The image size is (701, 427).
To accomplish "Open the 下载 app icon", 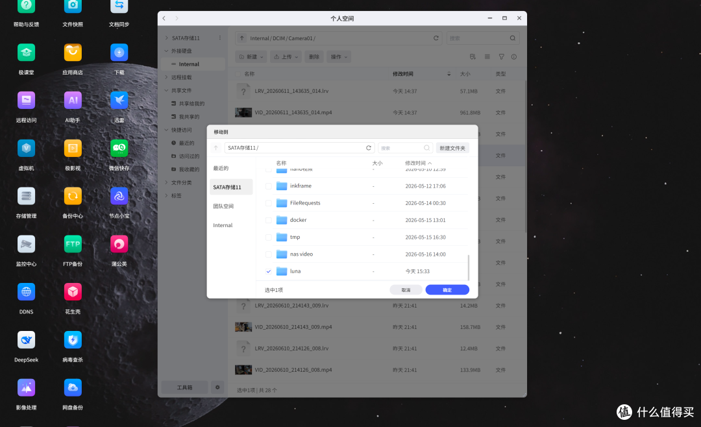I will click(x=119, y=53).
